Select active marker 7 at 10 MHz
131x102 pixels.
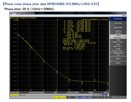pyautogui.click(x=95, y=81)
